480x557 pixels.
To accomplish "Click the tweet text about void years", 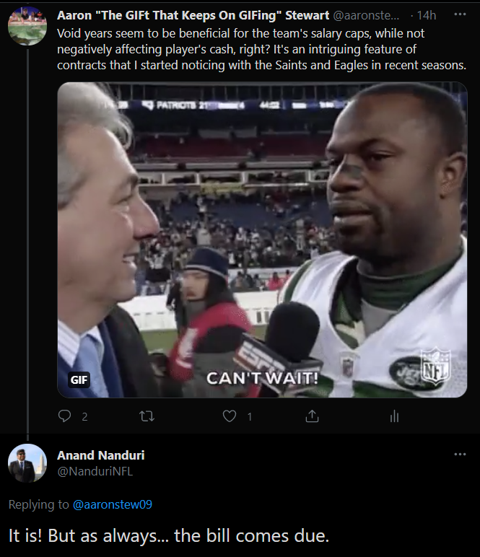I will click(260, 49).
